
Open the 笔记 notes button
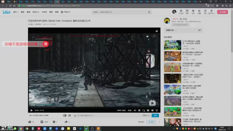(151, 122)
